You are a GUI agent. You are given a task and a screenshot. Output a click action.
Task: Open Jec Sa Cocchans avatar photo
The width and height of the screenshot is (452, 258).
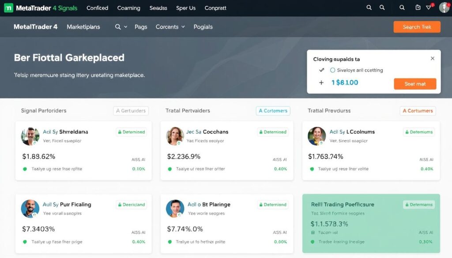point(175,136)
